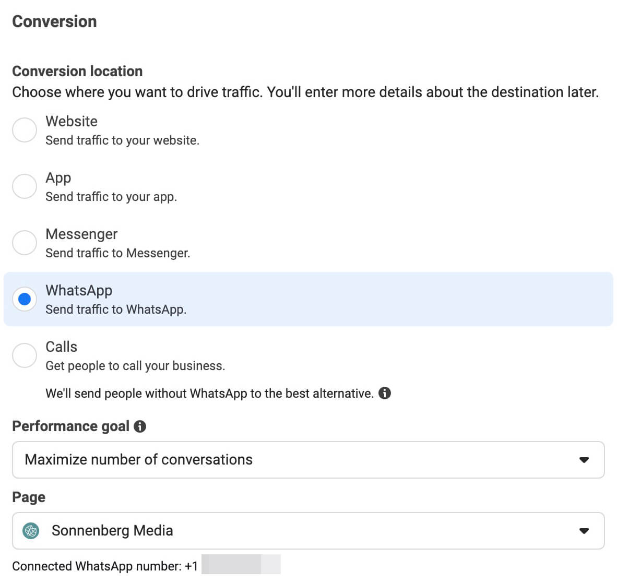The width and height of the screenshot is (617, 583).
Task: Click 'Get people to call your business.' text
Action: tap(135, 366)
